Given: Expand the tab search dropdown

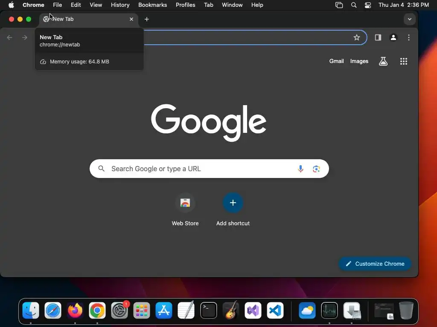Looking at the screenshot, I should point(409,19).
